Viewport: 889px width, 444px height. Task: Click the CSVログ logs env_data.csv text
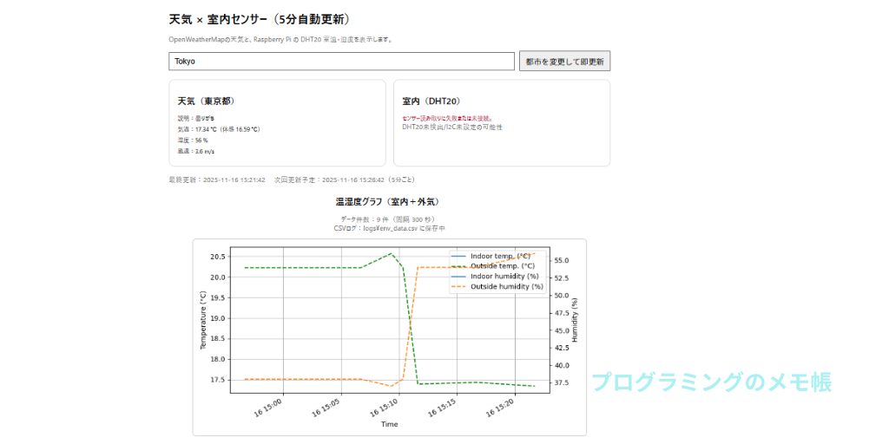point(389,228)
